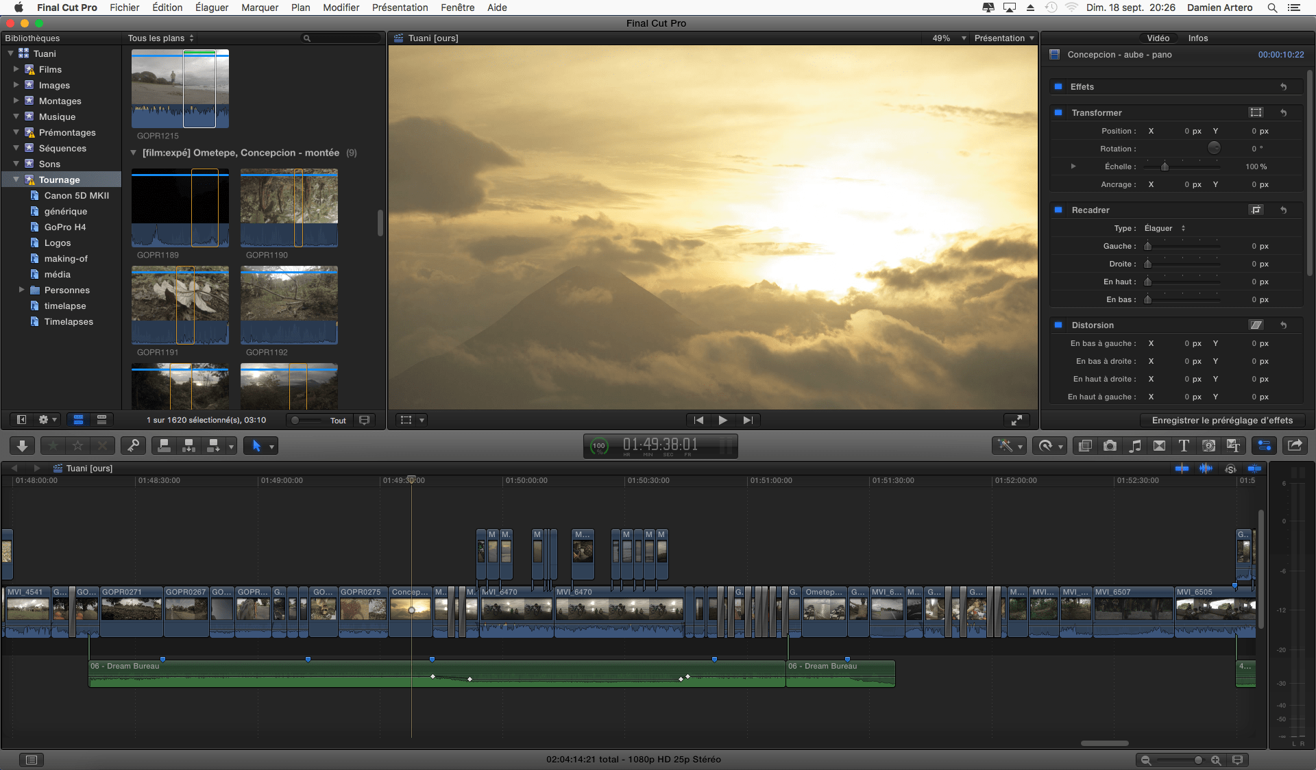1316x770 pixels.
Task: Show the Recadrer crop on-screen controls
Action: click(x=1256, y=210)
